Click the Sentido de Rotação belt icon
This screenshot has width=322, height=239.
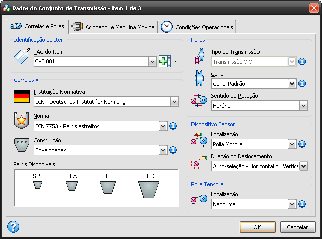(199, 100)
